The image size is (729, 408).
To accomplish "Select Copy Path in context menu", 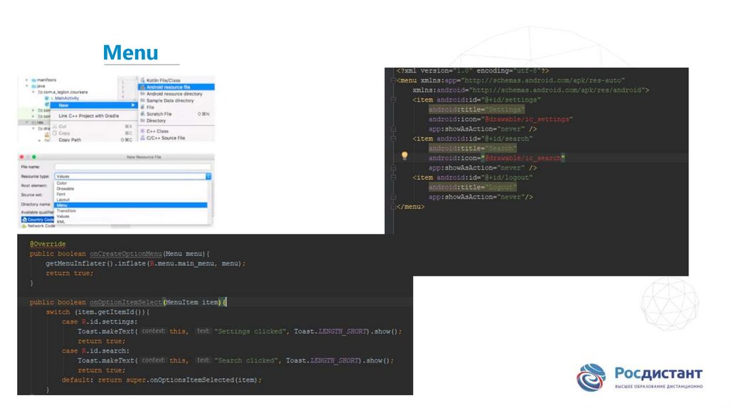I will coord(70,140).
